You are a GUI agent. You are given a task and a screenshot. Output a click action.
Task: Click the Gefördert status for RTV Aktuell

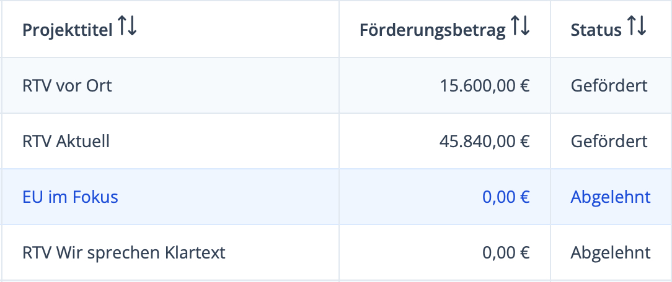[x=609, y=142]
